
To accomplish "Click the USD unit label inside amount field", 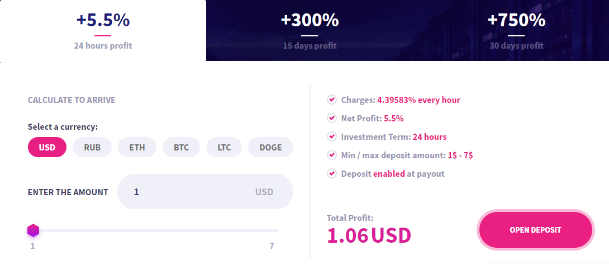I will click(264, 192).
